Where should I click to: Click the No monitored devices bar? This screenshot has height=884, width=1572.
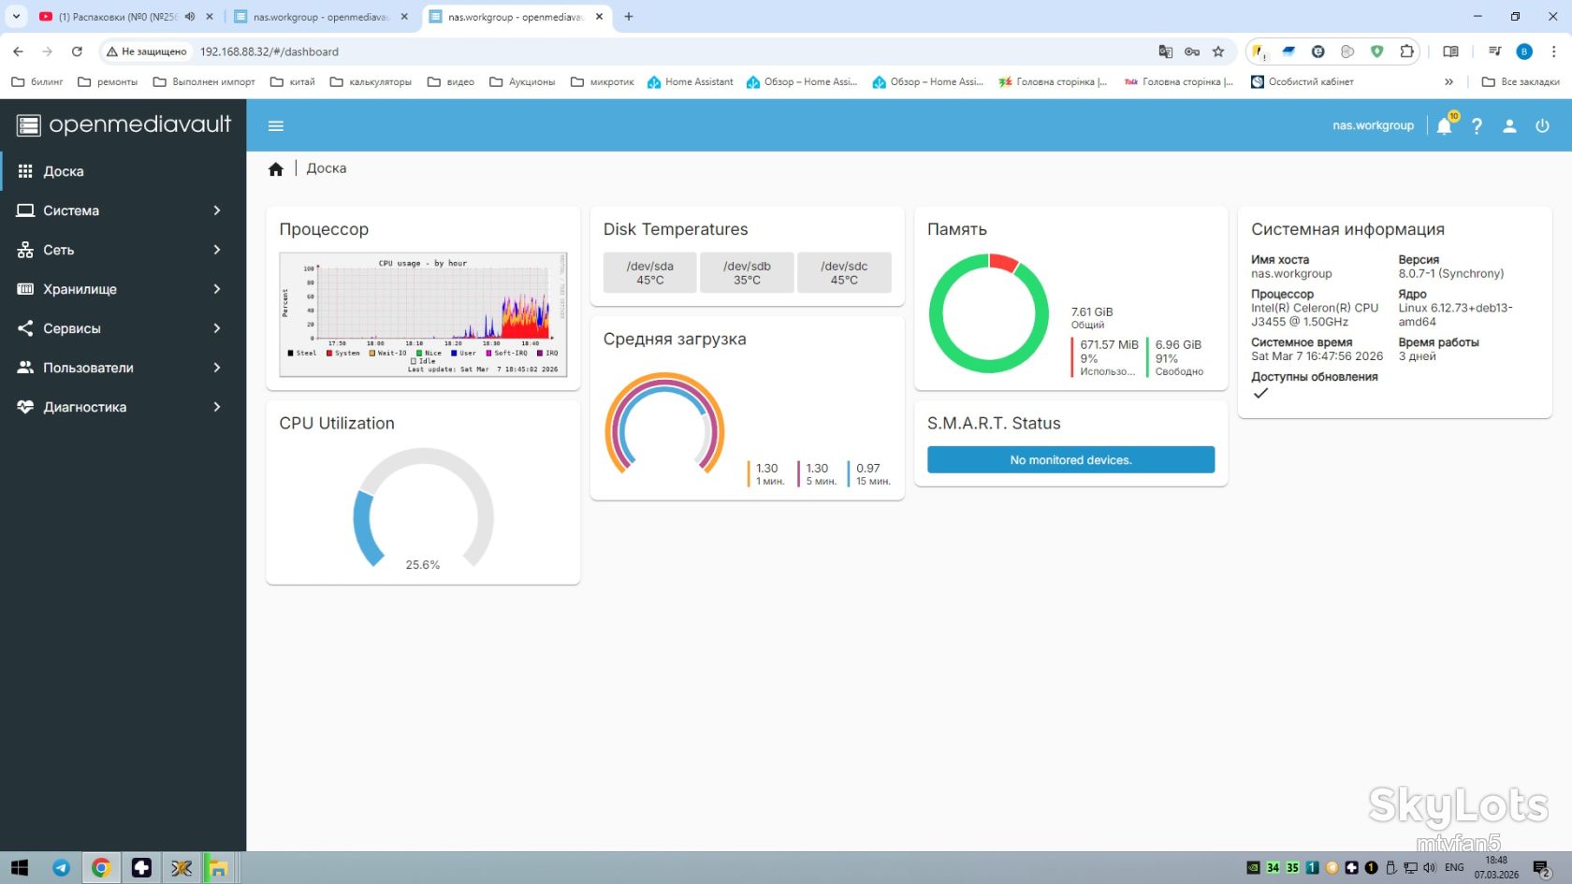[1070, 459]
